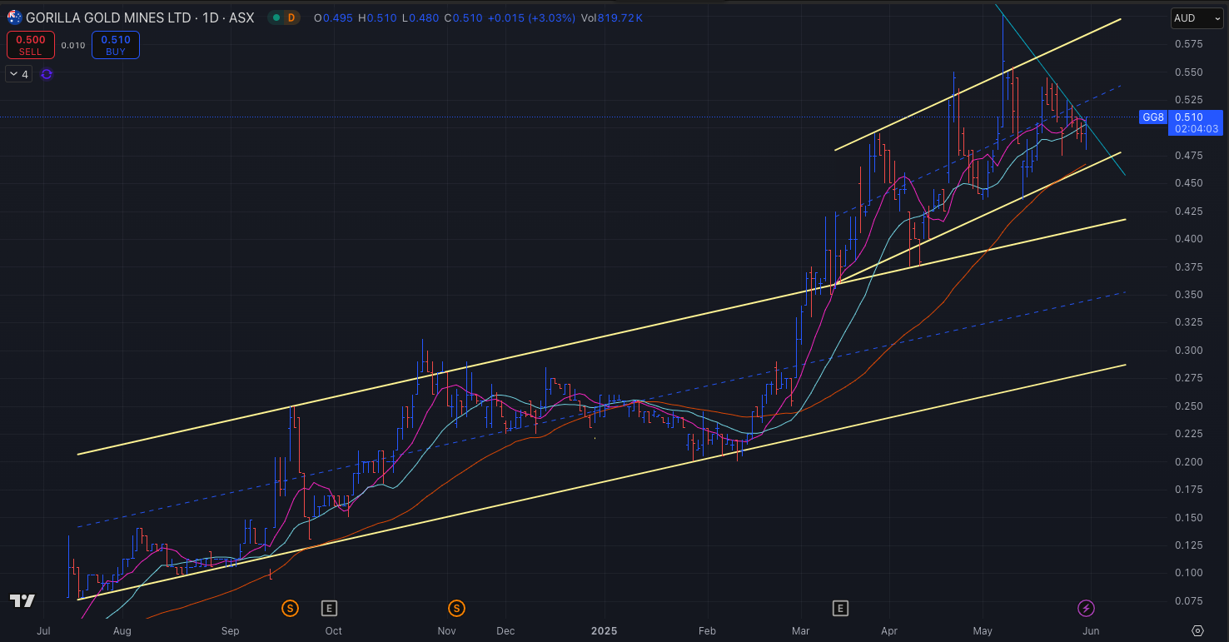Click the +0.015 (+3.03%) change value
The width and height of the screenshot is (1229, 642).
coord(530,17)
